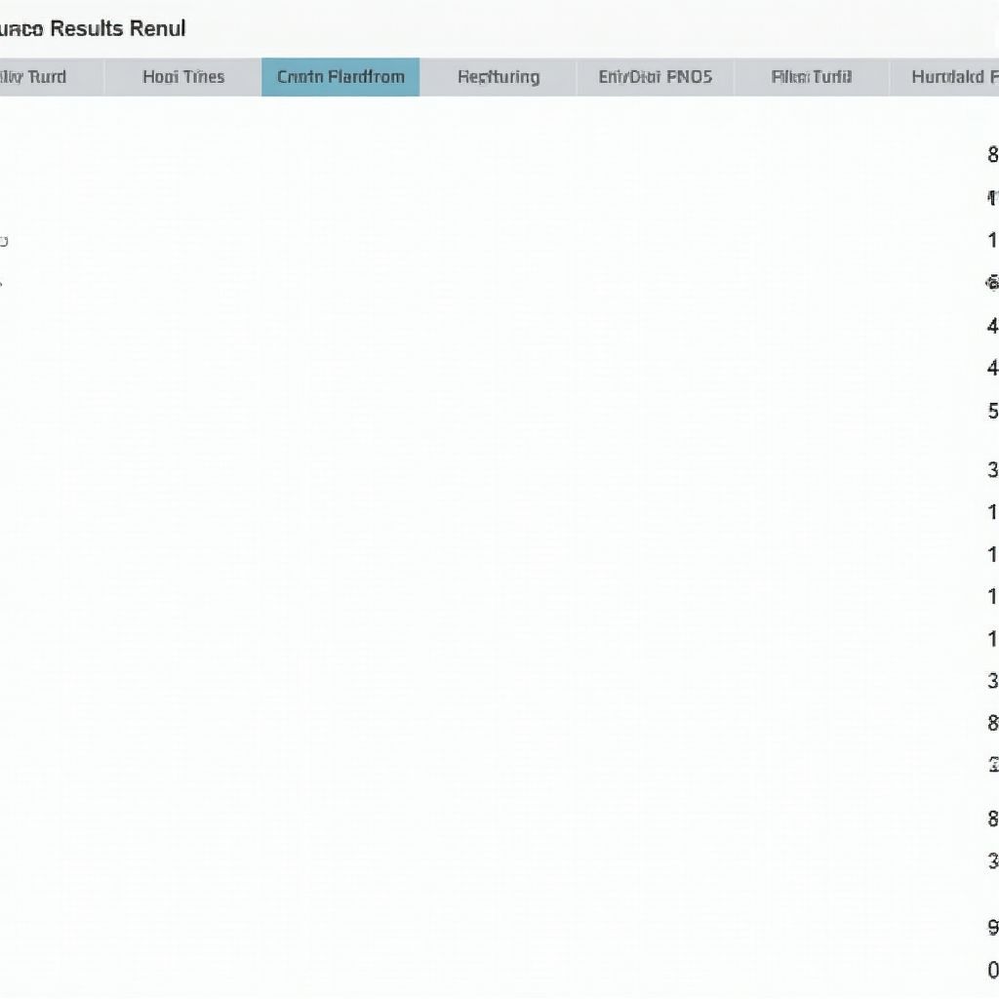Click the value 4 directly above the 5
This screenshot has height=999, width=999.
coord(992,368)
